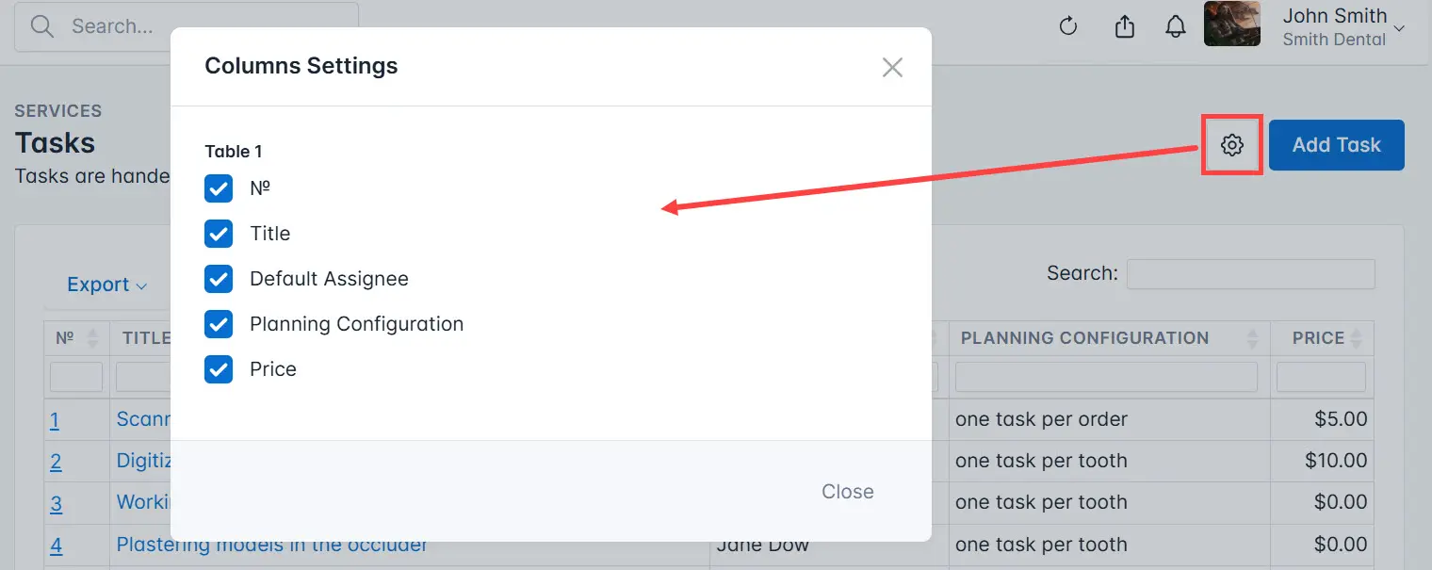Open the notifications bell
Screen dimensions: 1432x570
click(x=1175, y=26)
